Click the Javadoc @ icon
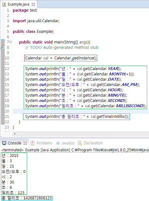The height and width of the screenshot is (201, 149). [58, 143]
